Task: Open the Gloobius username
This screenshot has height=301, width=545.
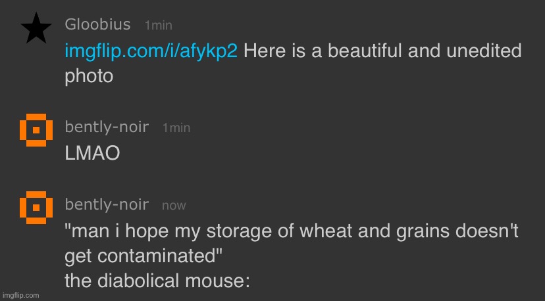Action: click(x=97, y=24)
